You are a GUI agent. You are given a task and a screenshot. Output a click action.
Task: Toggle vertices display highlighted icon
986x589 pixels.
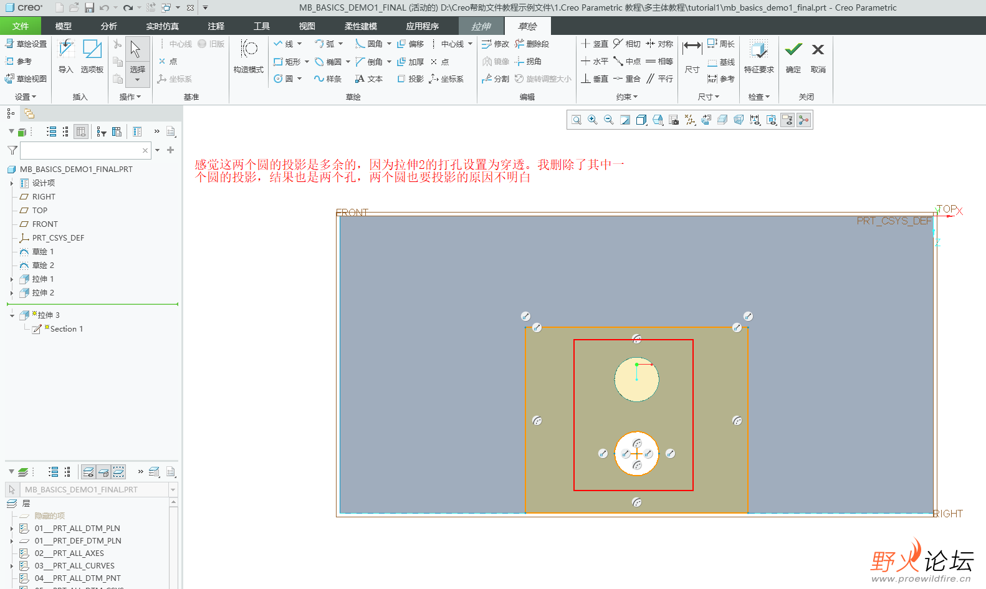pyautogui.click(x=804, y=120)
